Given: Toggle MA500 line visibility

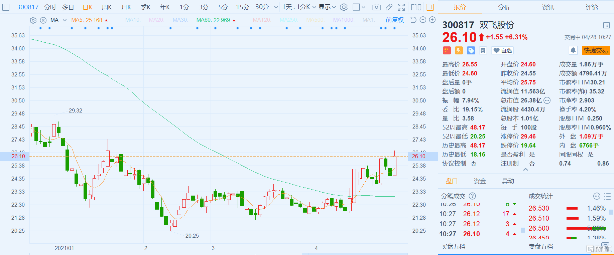Looking at the screenshot, I should pyautogui.click(x=315, y=20).
